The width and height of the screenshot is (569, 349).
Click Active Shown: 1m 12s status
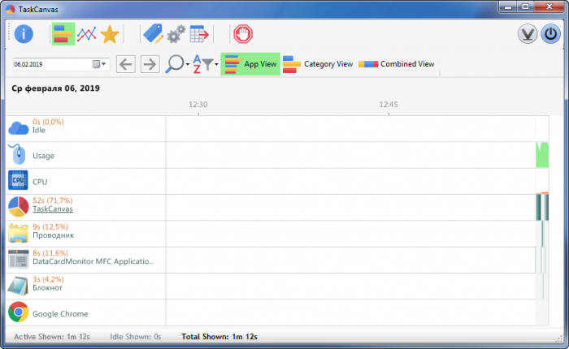point(52,337)
